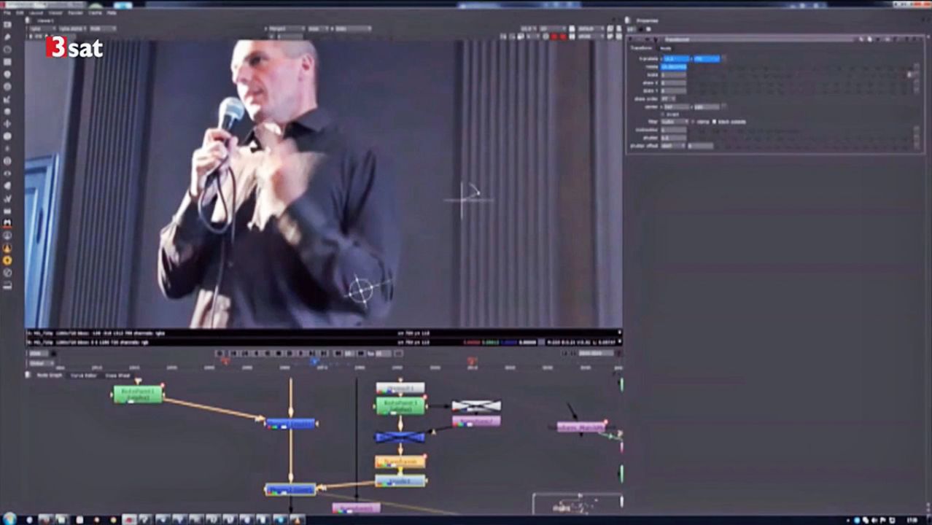Open the skew order dropdown

point(667,98)
